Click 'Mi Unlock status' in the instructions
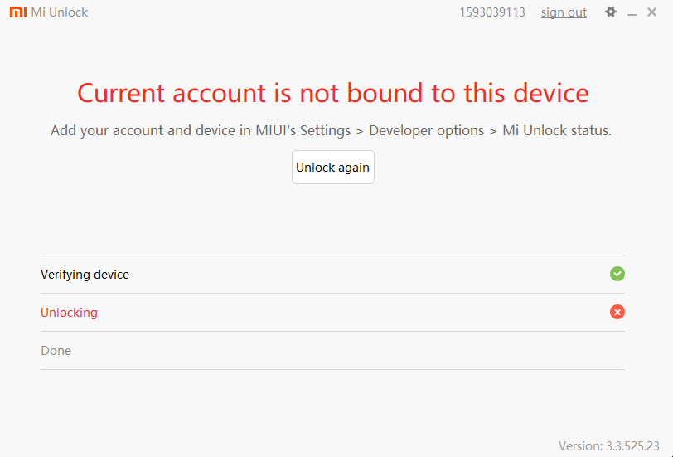The width and height of the screenshot is (673, 457). click(x=556, y=130)
